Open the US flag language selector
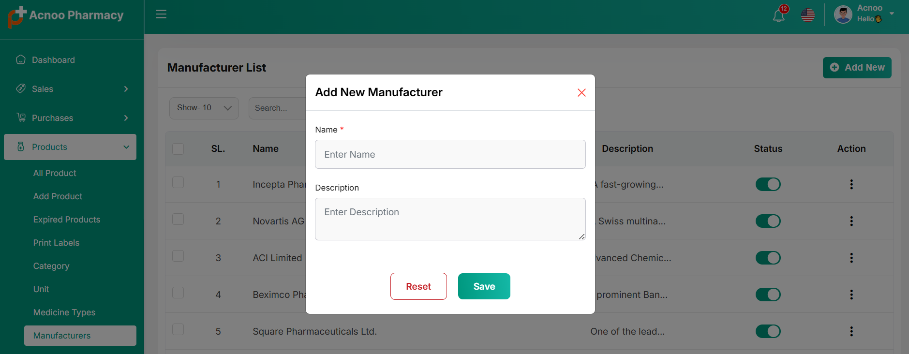909x354 pixels. pyautogui.click(x=807, y=15)
